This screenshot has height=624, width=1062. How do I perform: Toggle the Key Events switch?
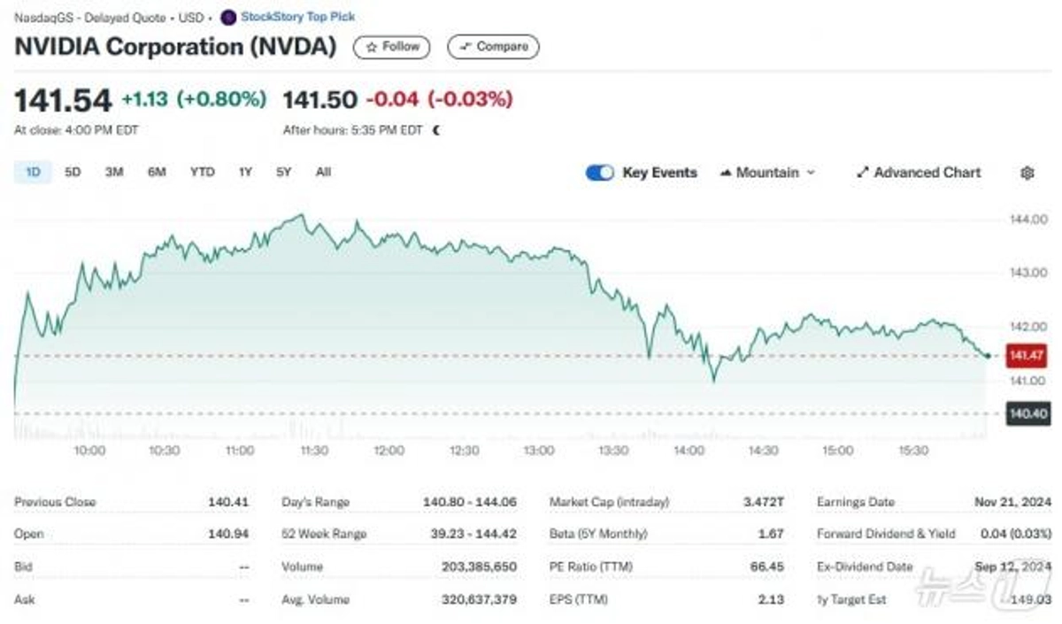click(599, 173)
